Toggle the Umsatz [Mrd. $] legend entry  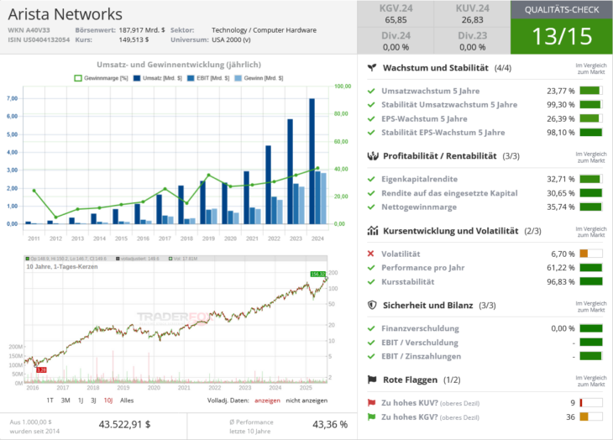click(158, 78)
